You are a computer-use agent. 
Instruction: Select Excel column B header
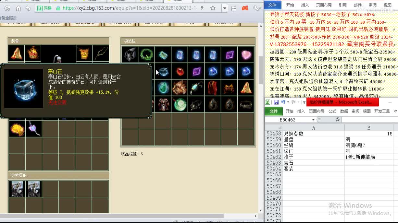pos(368,128)
